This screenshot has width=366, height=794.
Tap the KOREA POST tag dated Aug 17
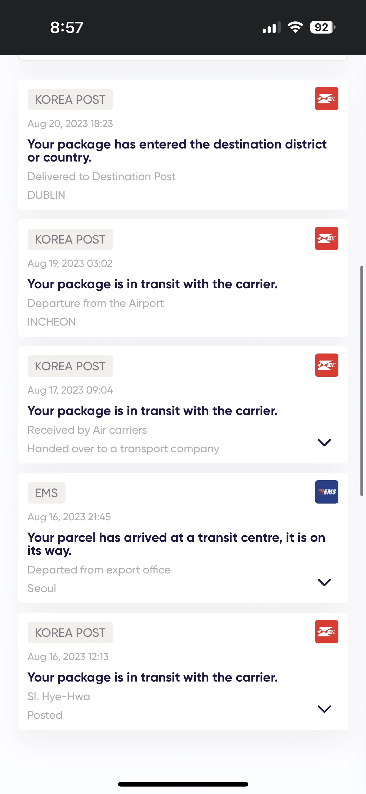[70, 366]
